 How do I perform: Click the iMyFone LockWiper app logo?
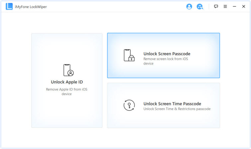pos(9,7)
